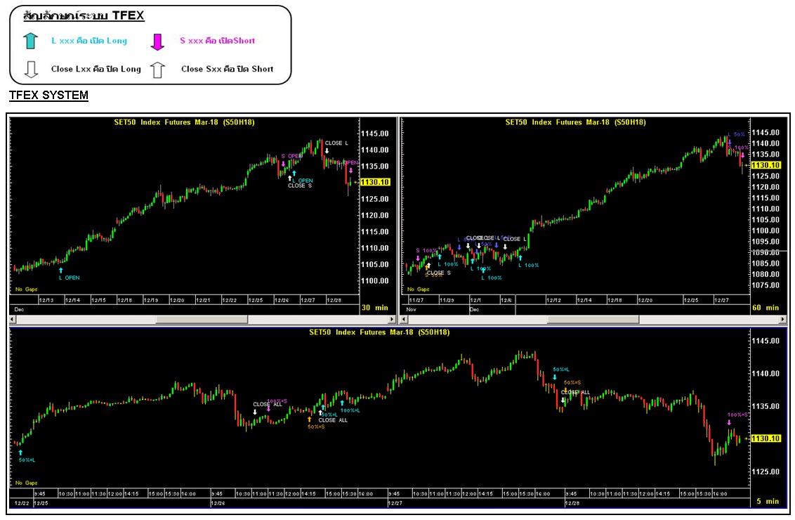Click 'No Gaps' label in 30 min chart

point(27,290)
